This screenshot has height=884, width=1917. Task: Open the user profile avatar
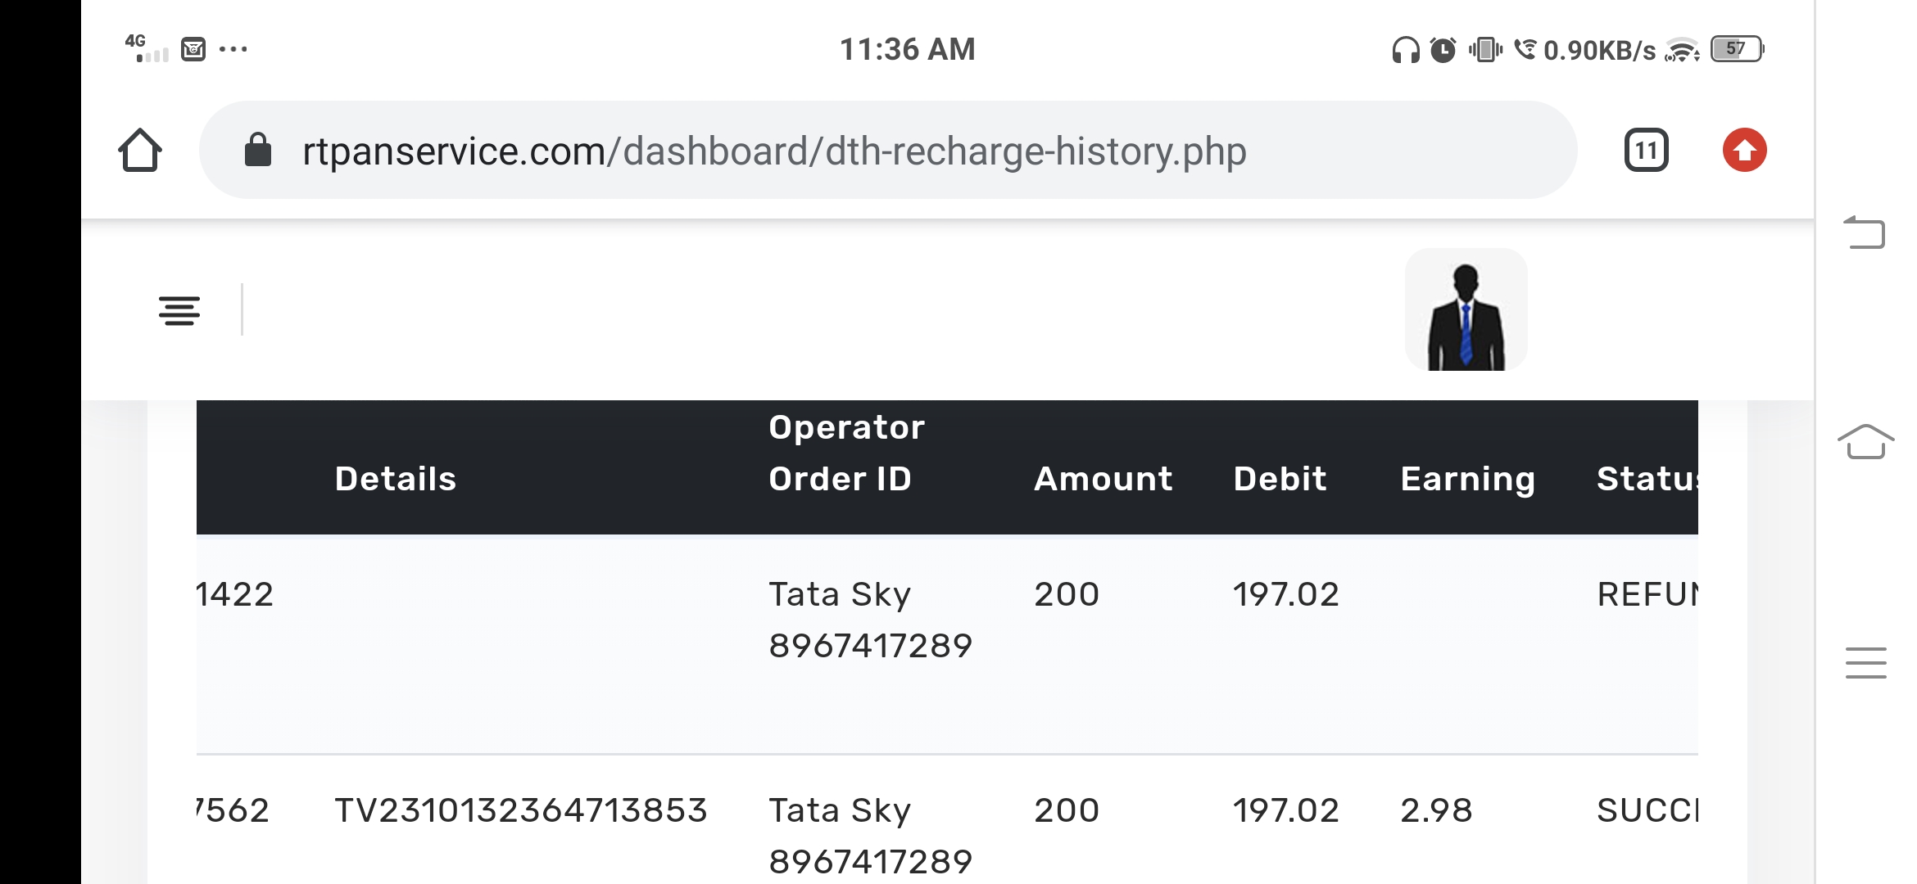click(1466, 310)
